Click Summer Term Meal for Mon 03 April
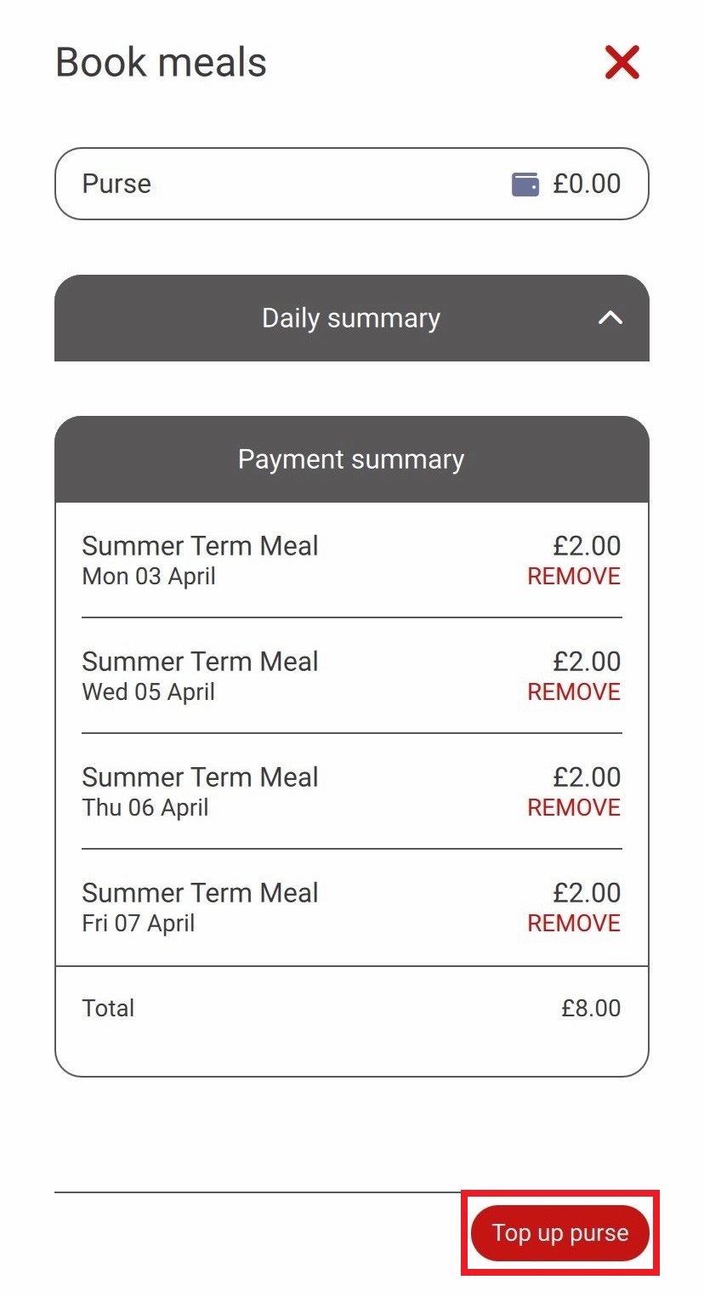The width and height of the screenshot is (704, 1297). [200, 546]
